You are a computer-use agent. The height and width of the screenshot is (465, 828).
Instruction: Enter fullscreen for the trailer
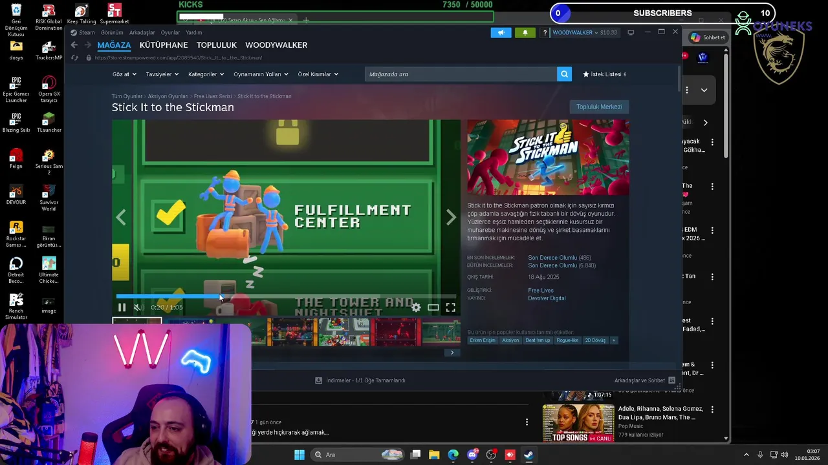tap(451, 307)
